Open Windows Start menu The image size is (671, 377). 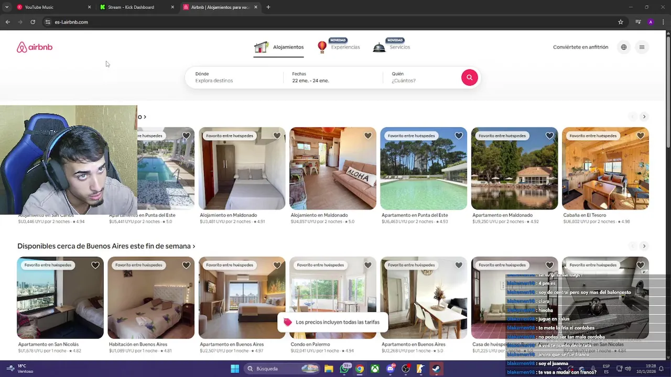(235, 369)
